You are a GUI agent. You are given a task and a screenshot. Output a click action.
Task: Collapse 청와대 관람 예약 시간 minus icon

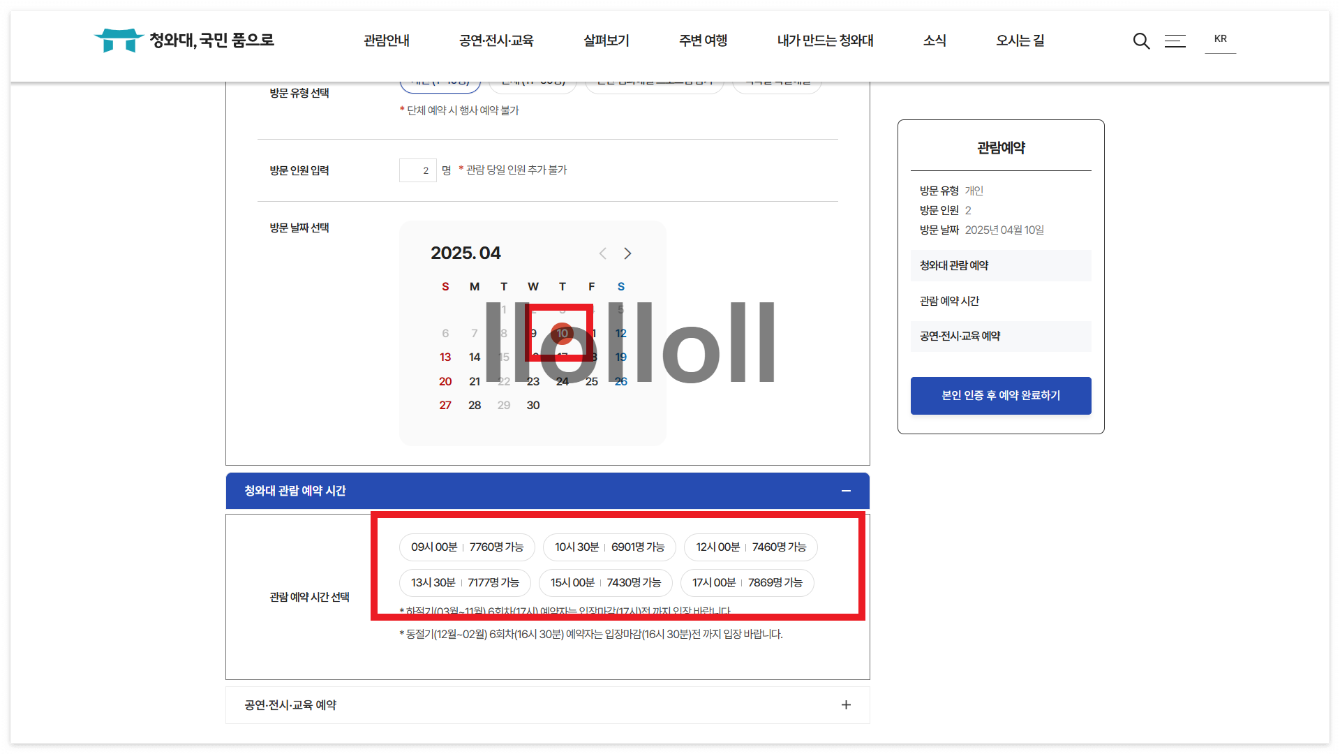(846, 491)
